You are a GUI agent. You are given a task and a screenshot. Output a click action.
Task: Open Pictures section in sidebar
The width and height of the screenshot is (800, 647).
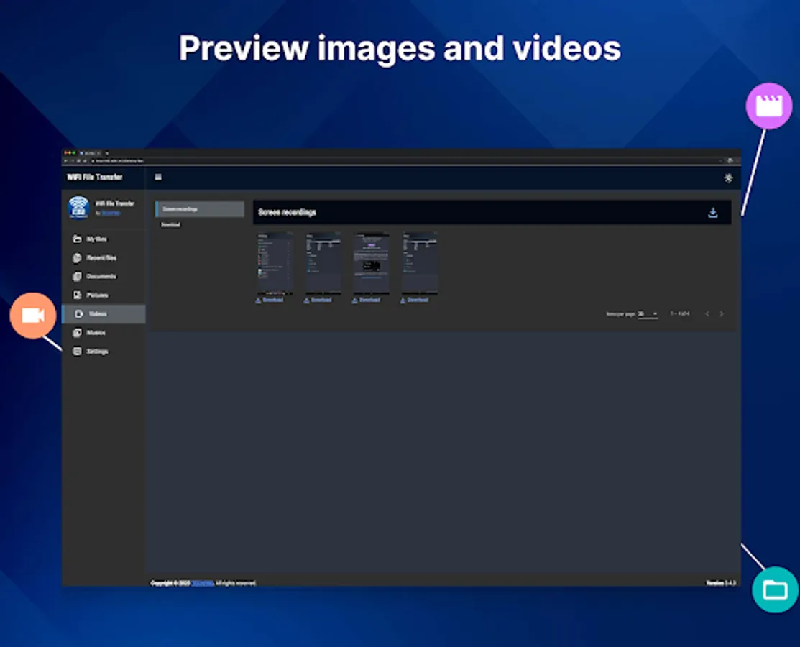[97, 295]
